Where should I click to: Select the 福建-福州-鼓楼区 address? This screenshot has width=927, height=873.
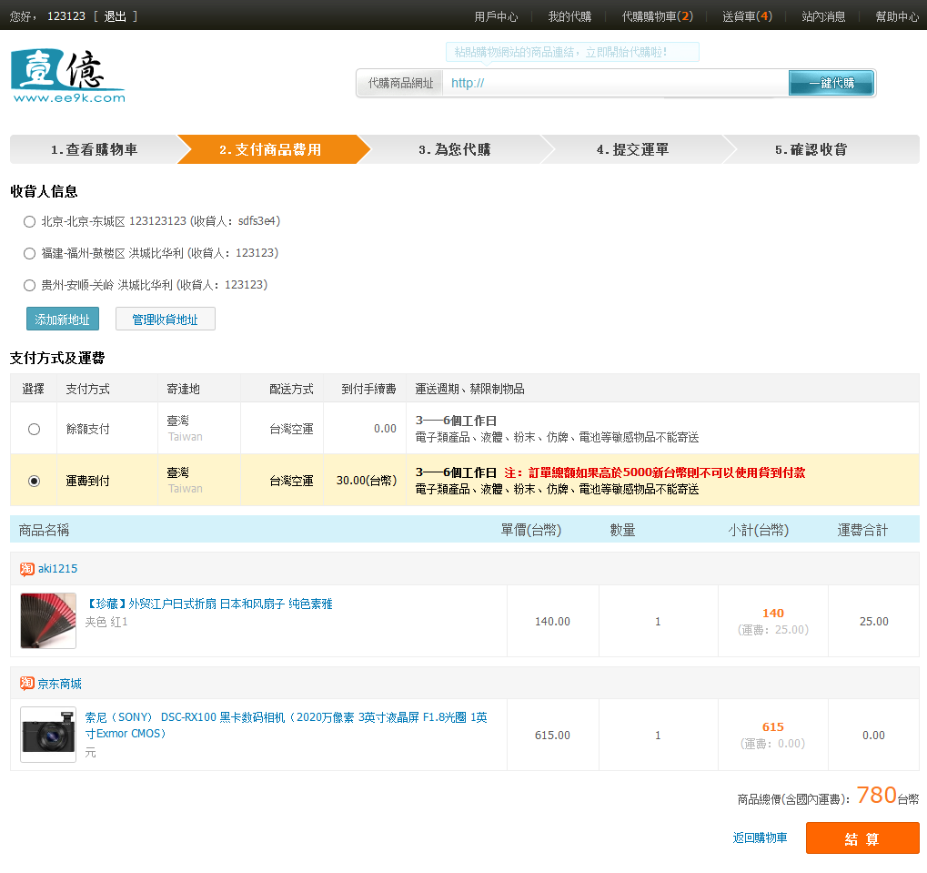29,253
